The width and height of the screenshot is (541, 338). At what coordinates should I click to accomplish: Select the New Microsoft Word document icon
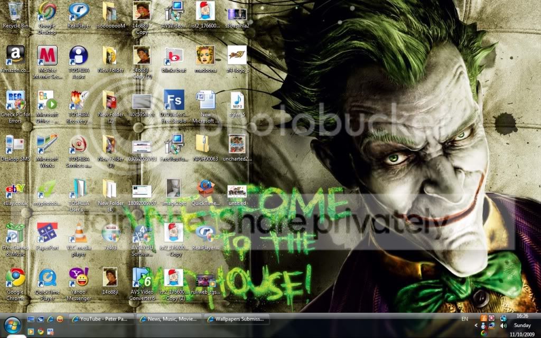206,107
